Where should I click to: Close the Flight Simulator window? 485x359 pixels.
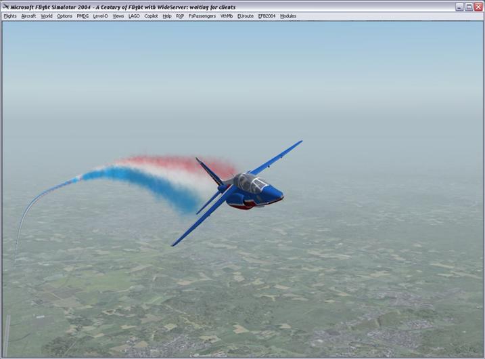click(478, 7)
